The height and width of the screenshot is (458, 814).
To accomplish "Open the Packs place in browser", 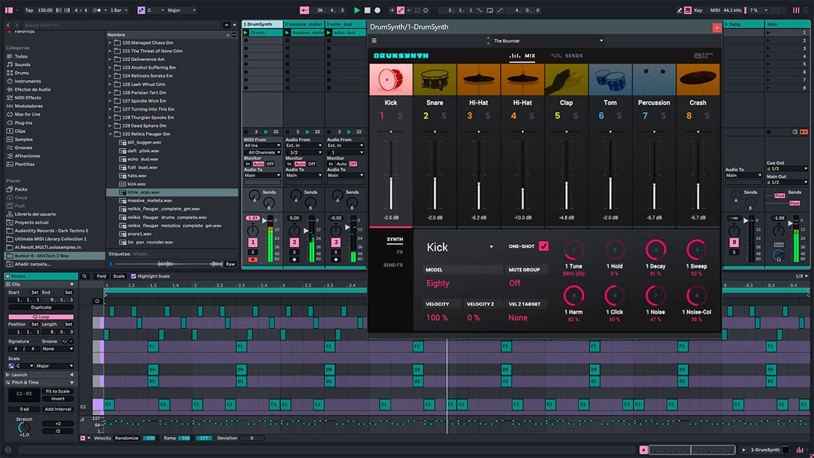I will click(x=21, y=189).
